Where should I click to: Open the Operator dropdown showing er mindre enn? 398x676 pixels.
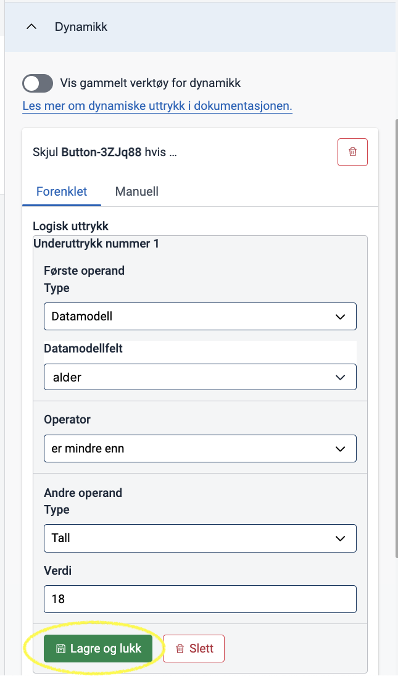click(200, 448)
